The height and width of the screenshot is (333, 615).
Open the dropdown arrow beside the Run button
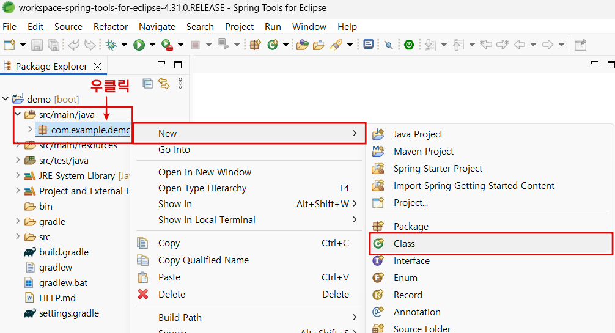click(152, 45)
